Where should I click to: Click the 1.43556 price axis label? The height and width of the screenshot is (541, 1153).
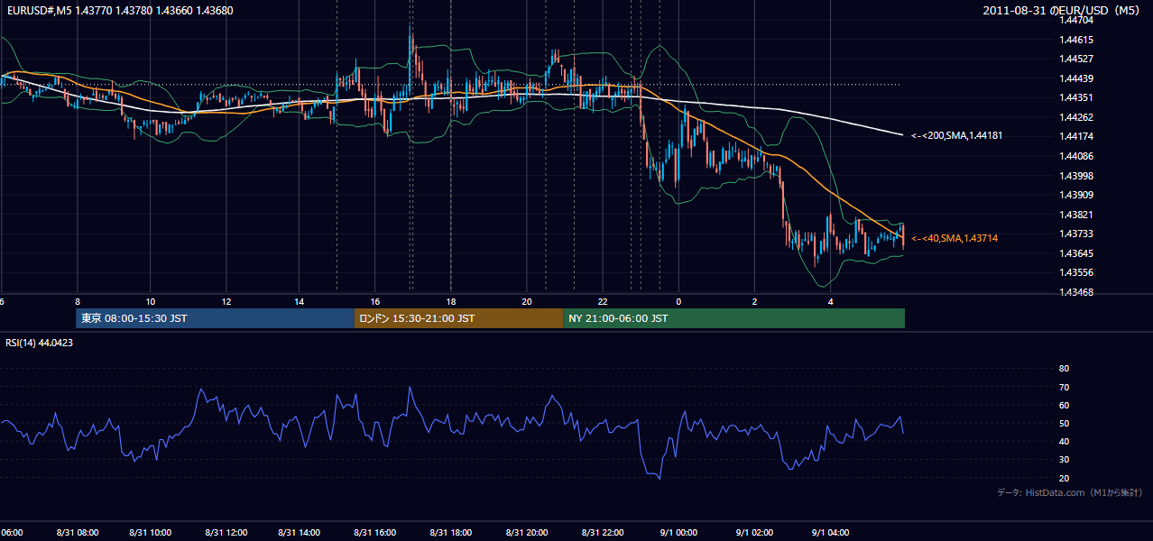point(1076,272)
